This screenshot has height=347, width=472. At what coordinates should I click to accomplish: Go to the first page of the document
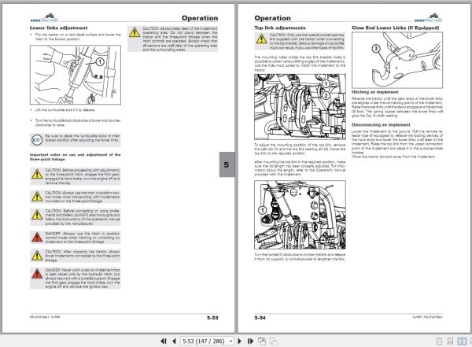(163, 341)
